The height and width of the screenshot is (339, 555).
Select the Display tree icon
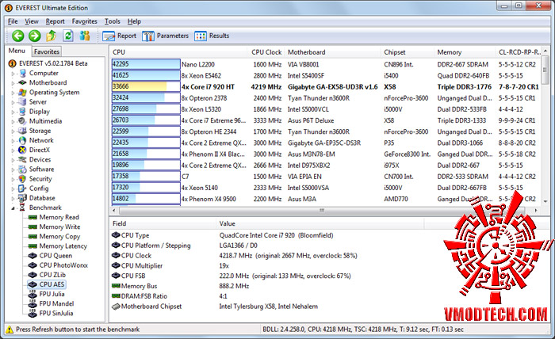pos(23,112)
